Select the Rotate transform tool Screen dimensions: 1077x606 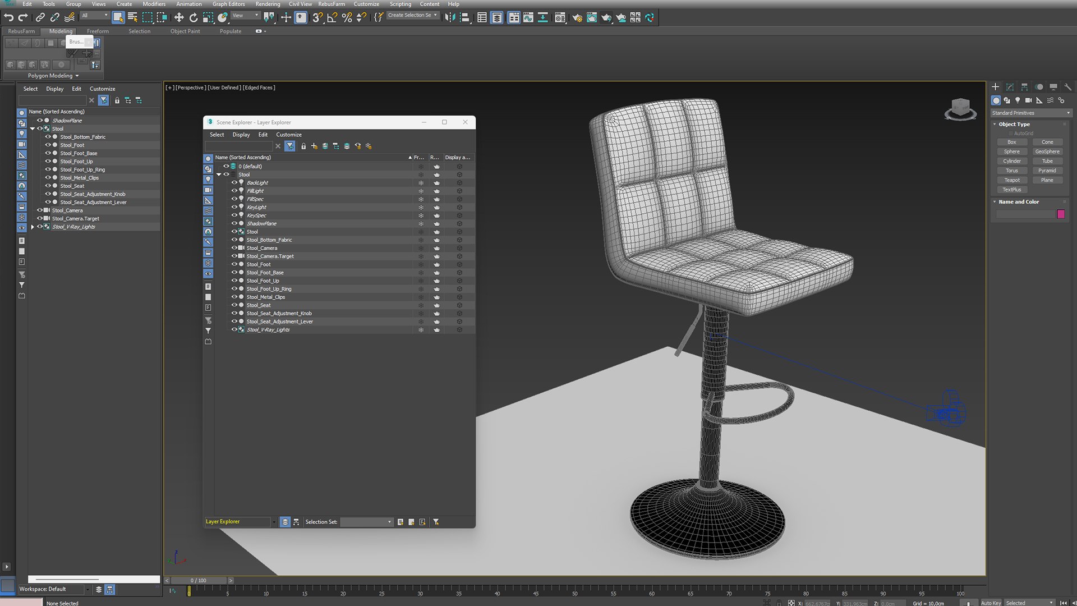pos(194,17)
